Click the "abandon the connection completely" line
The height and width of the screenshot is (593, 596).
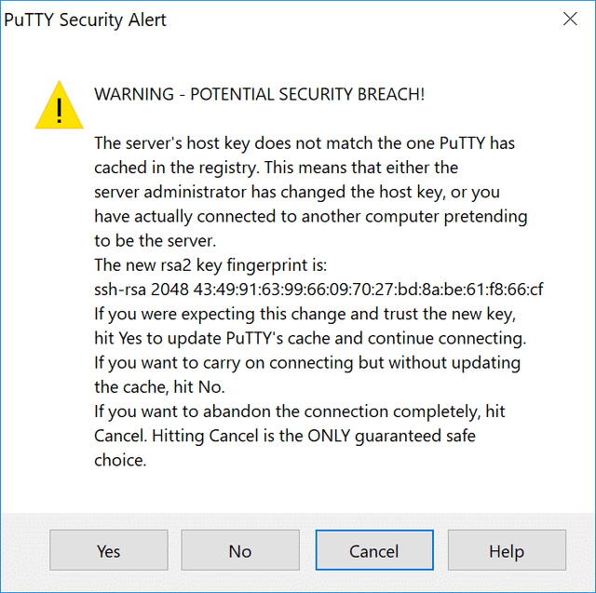tap(299, 411)
